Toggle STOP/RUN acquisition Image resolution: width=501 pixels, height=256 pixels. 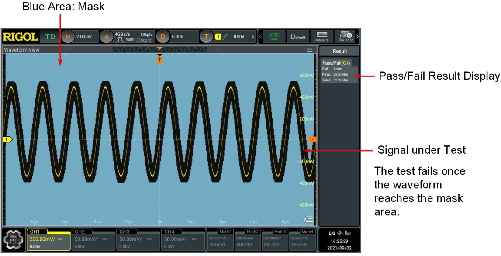274,36
